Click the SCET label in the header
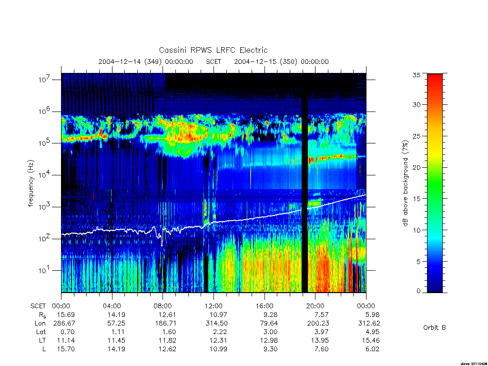 [213, 61]
